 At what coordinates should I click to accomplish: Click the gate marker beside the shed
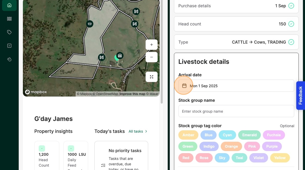(x=102, y=57)
